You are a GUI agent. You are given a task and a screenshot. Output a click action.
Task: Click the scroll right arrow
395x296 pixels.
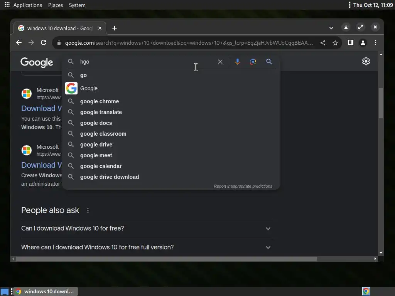pyautogui.click(x=375, y=259)
